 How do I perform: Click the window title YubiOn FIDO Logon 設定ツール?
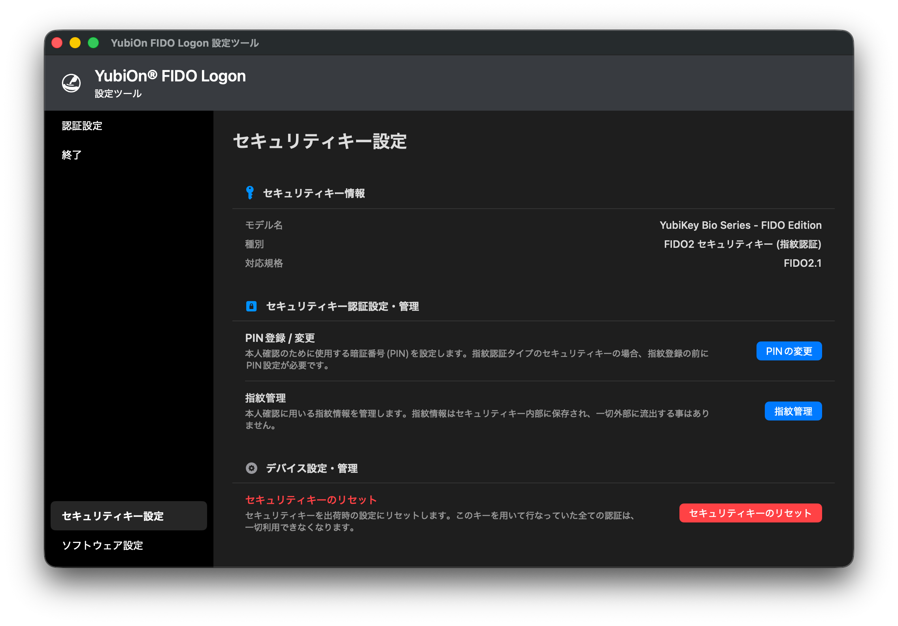(185, 43)
